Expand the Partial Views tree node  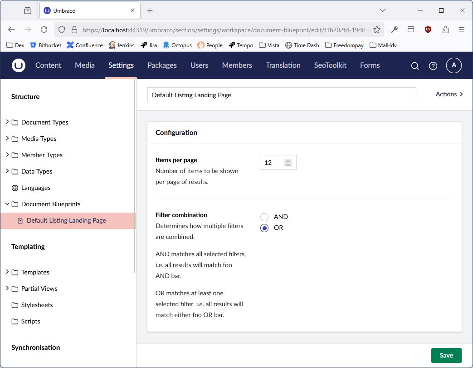click(7, 288)
